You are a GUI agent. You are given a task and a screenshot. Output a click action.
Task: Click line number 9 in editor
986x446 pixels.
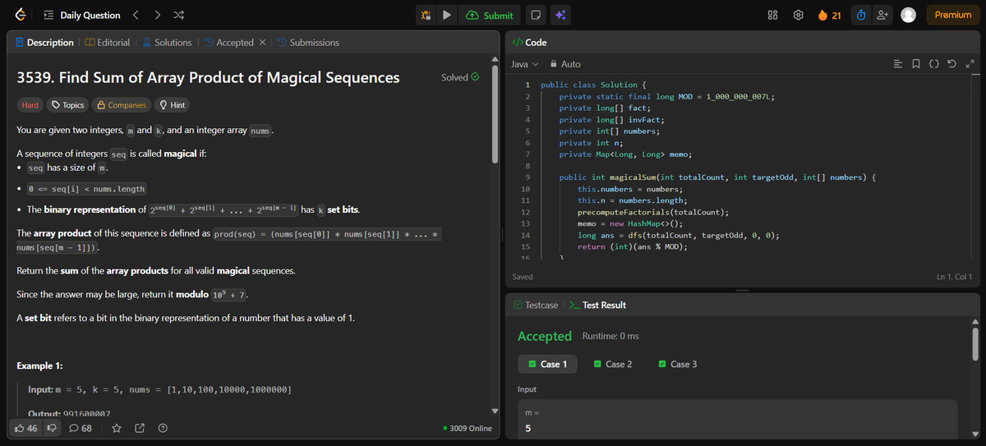526,177
